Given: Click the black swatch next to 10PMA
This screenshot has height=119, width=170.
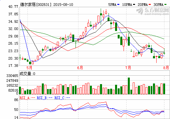Looking at the screenshot, I should pyautogui.click(x=134, y=5).
